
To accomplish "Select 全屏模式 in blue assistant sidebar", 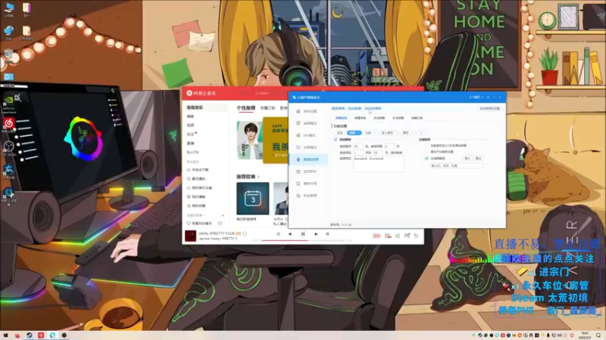I will [308, 147].
